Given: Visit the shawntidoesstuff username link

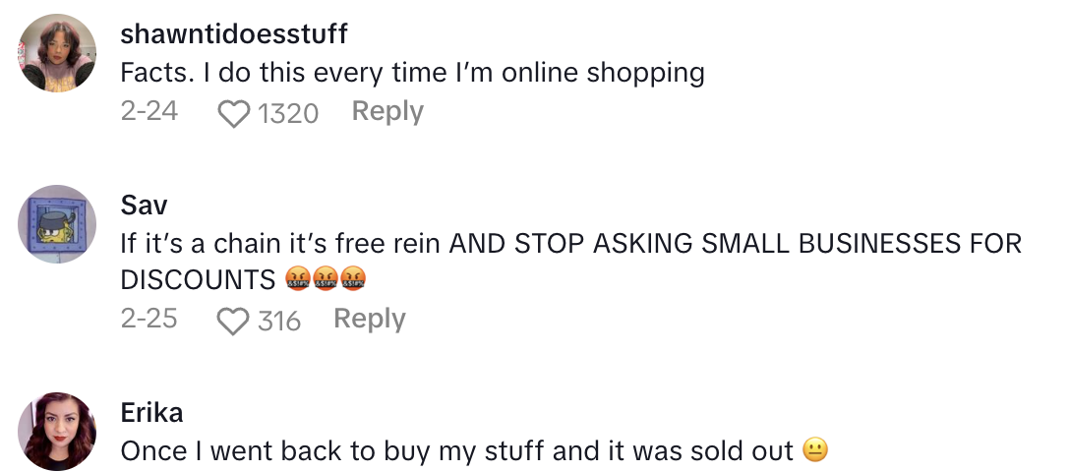Looking at the screenshot, I should pyautogui.click(x=234, y=34).
